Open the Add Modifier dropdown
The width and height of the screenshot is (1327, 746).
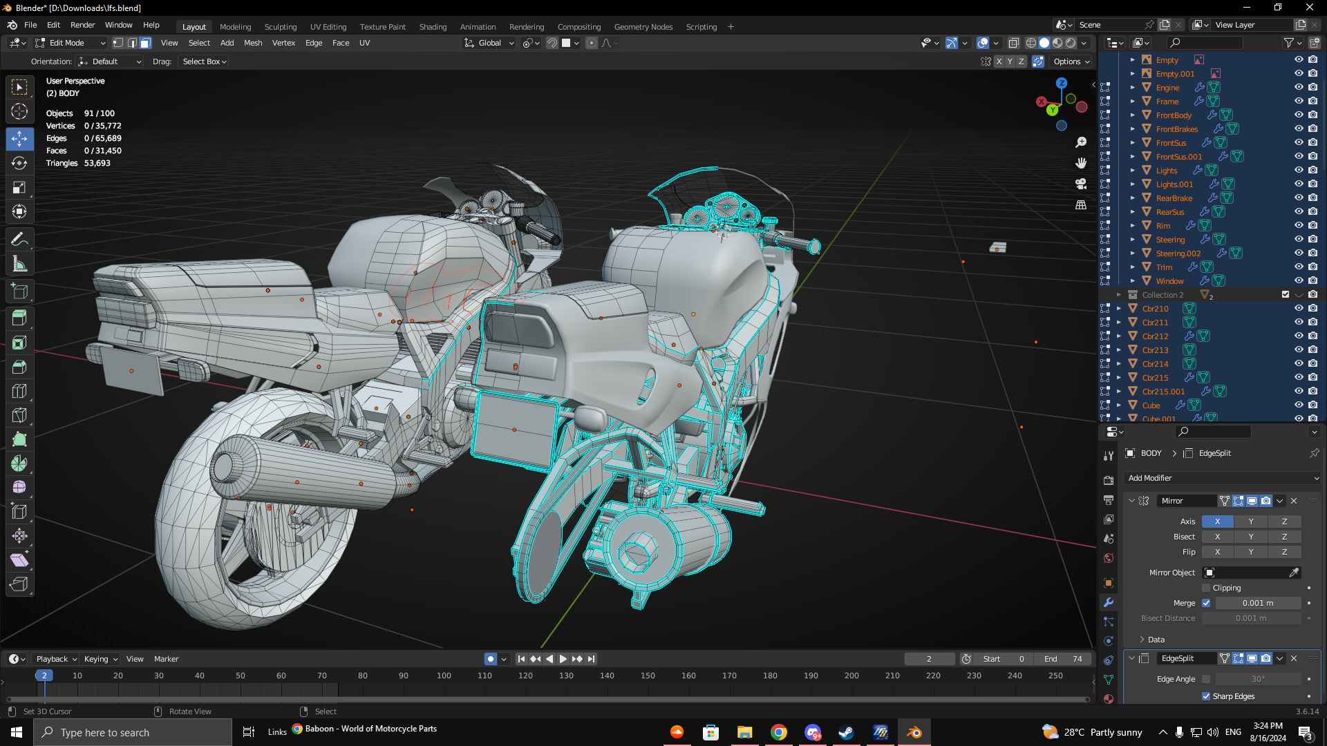pyautogui.click(x=1222, y=478)
